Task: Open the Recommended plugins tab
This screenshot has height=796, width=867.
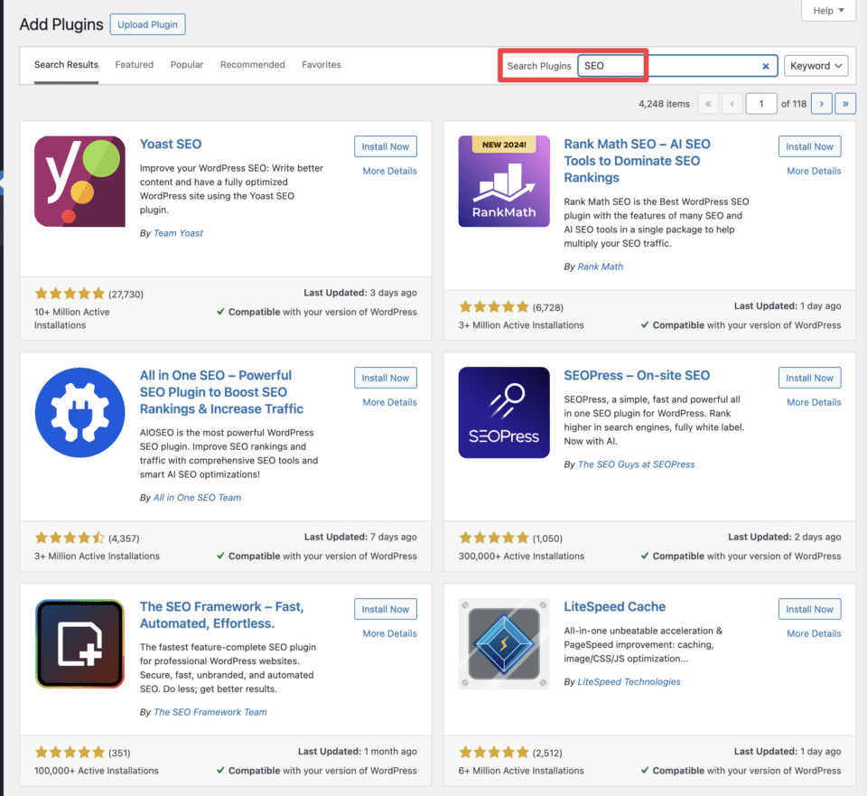Action: click(x=253, y=65)
